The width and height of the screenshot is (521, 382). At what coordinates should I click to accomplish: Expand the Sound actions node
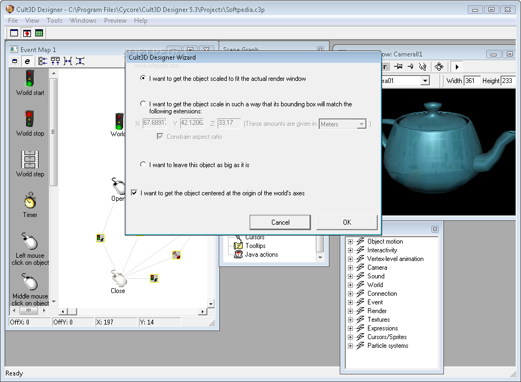[350, 276]
